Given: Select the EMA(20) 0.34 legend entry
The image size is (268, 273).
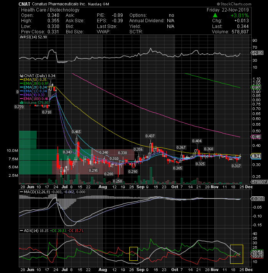Looking at the screenshot, I should (x=35, y=87).
